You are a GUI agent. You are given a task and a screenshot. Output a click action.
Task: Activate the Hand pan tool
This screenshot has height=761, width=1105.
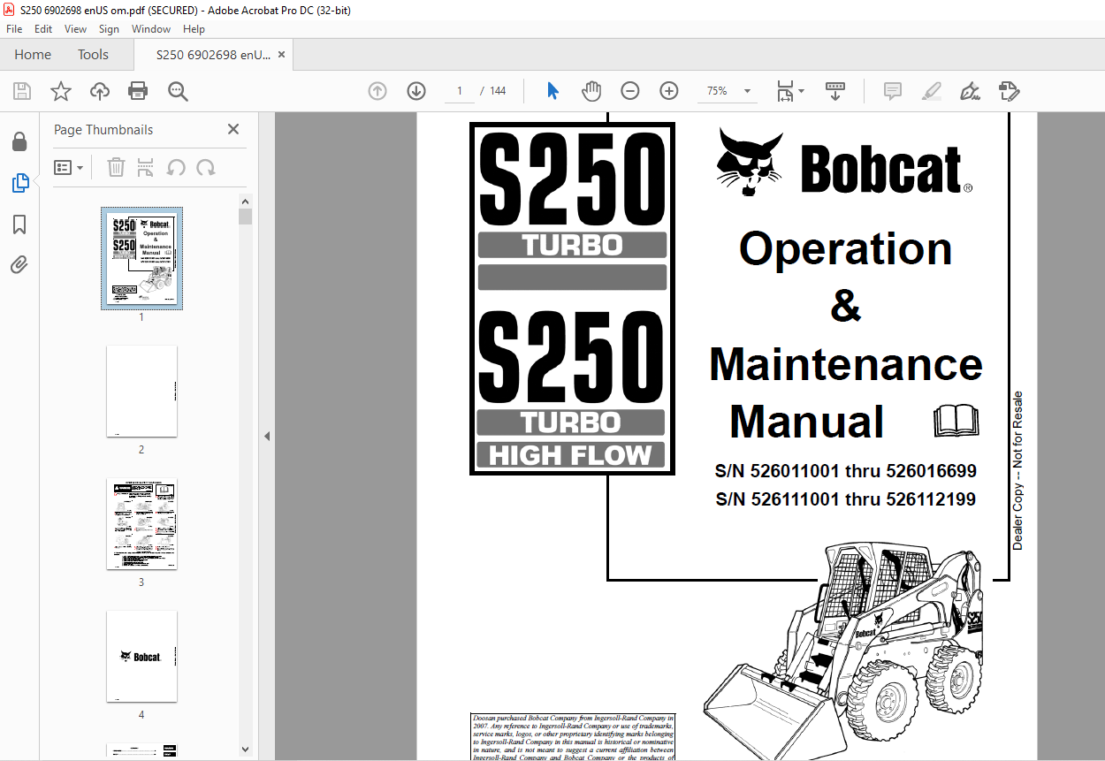tap(591, 91)
